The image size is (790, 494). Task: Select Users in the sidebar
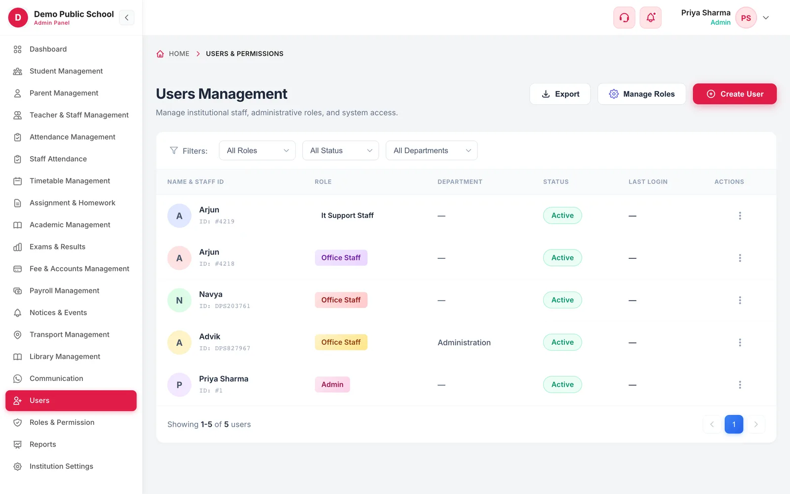click(71, 401)
